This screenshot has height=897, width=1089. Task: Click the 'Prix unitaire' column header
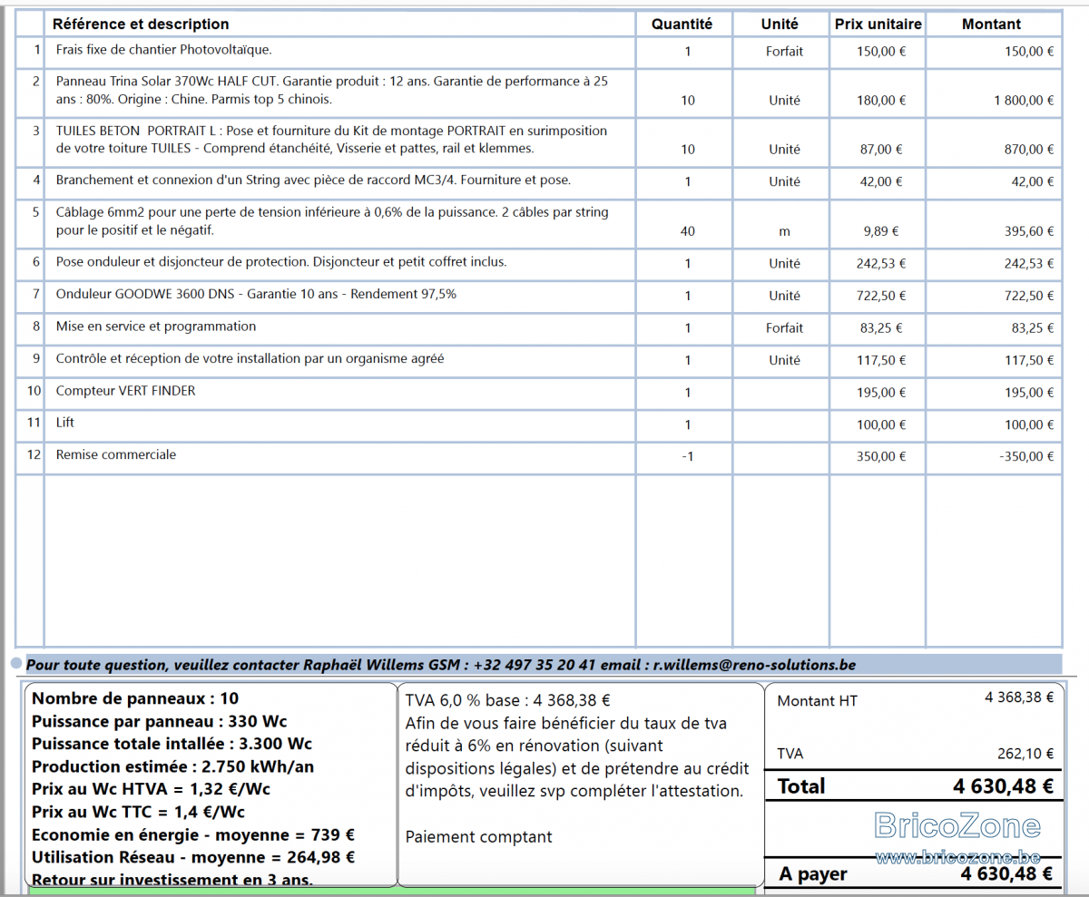[878, 24]
